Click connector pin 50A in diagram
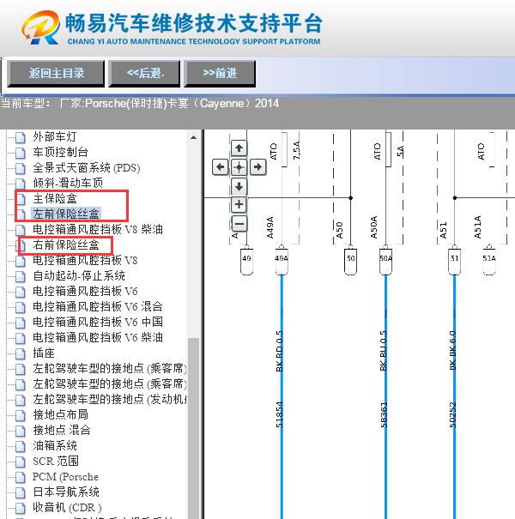This screenshot has width=515, height=519. click(385, 261)
